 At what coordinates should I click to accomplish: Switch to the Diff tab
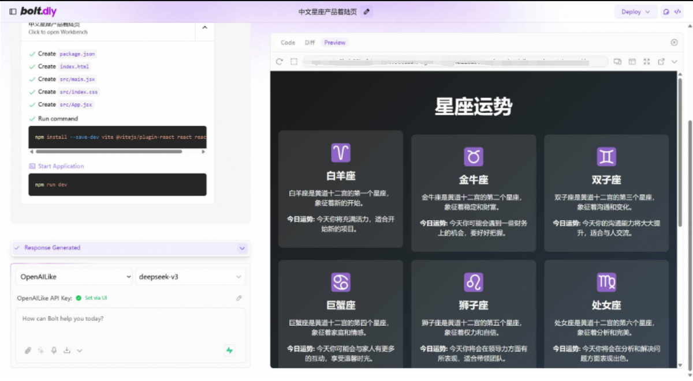click(310, 43)
